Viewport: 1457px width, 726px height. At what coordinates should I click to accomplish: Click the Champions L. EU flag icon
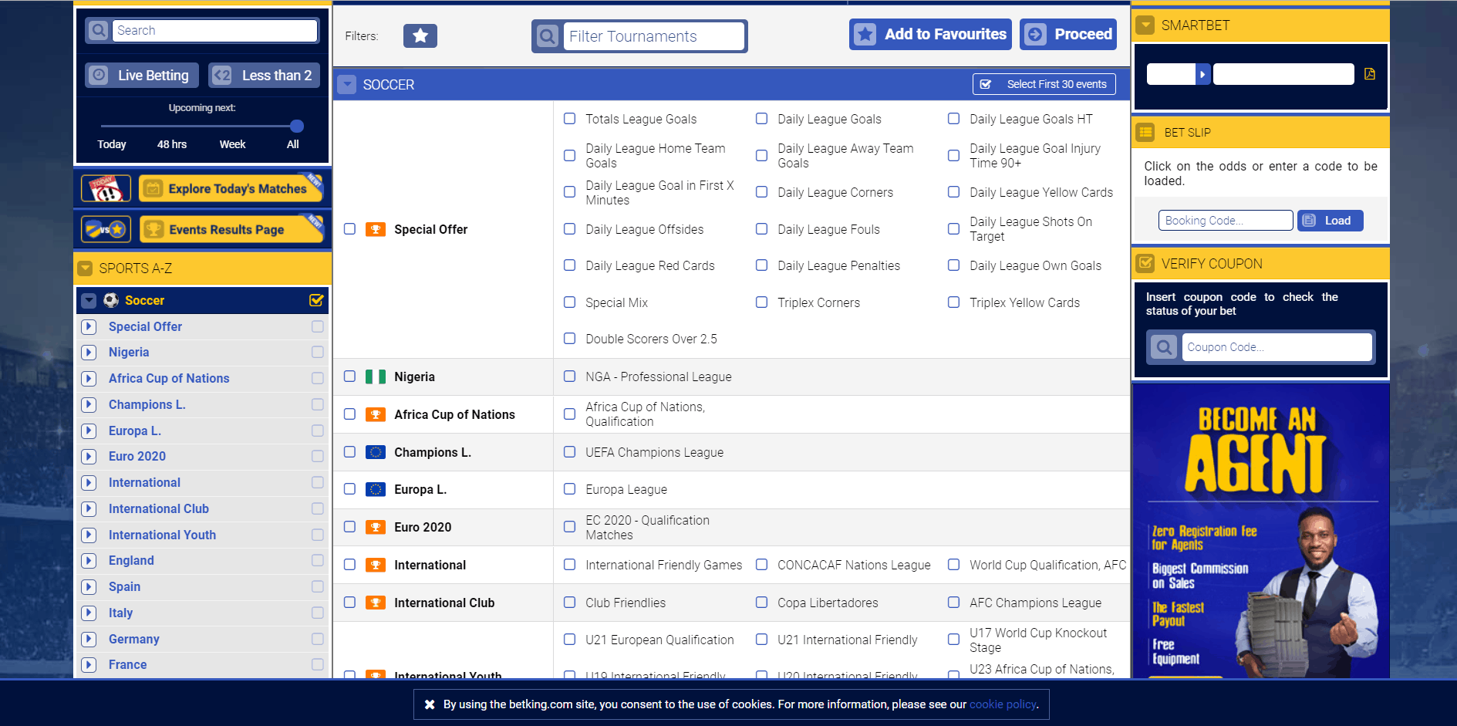376,452
